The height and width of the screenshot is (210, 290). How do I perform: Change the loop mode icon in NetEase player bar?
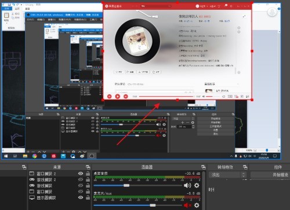(224, 96)
